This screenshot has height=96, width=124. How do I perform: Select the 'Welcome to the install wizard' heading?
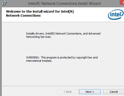(x=40, y=12)
